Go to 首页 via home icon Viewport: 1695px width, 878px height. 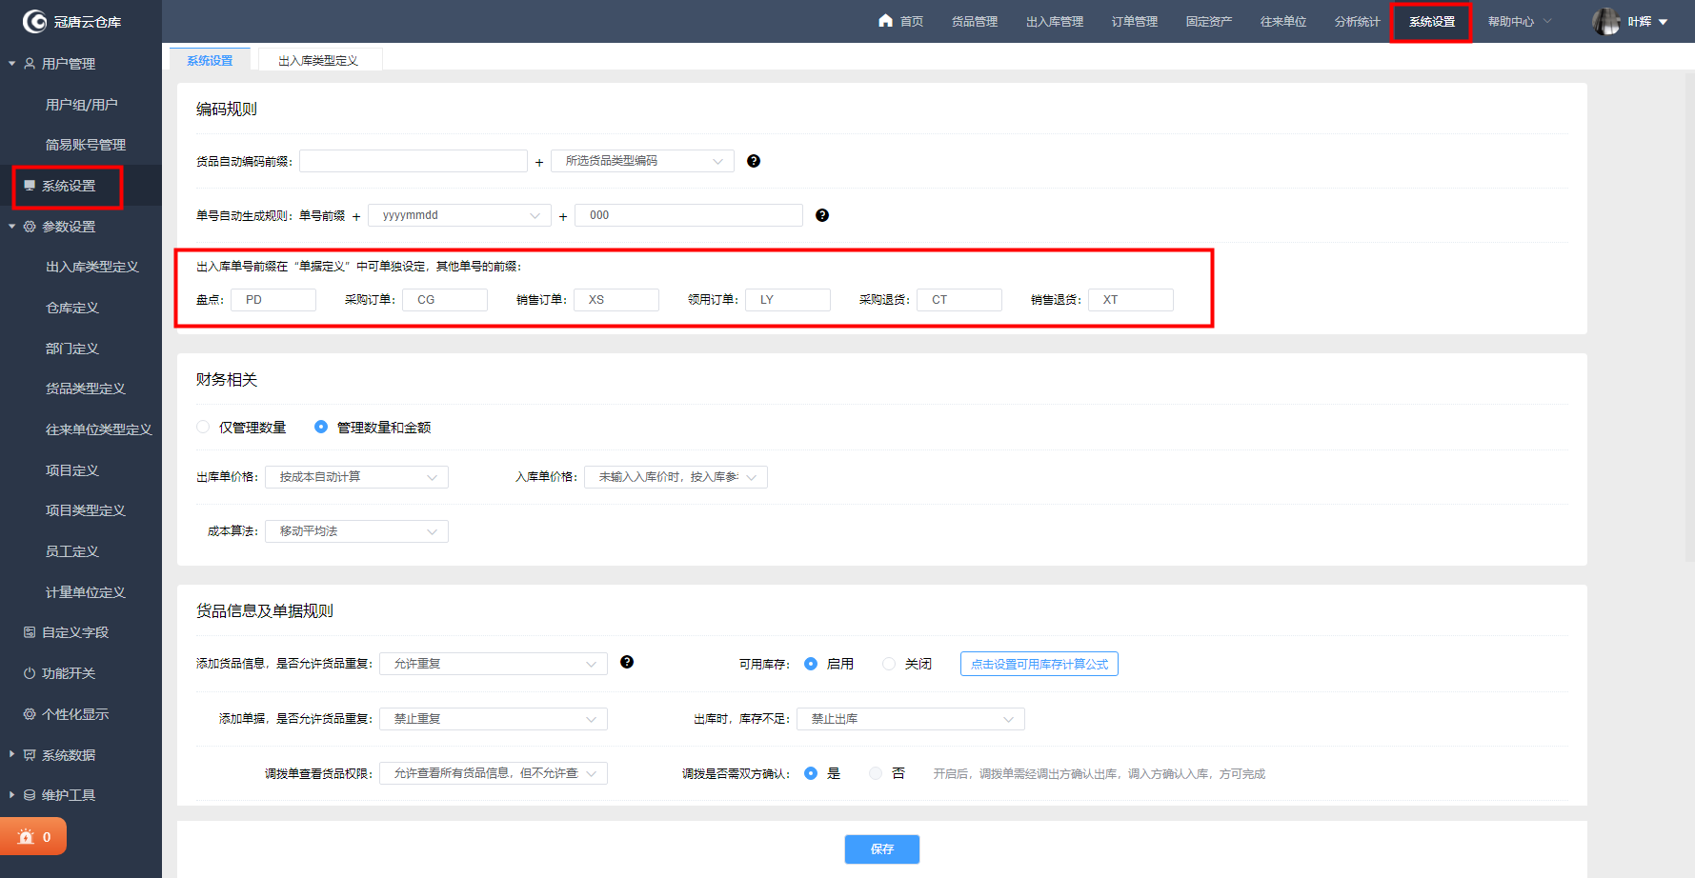pos(886,20)
